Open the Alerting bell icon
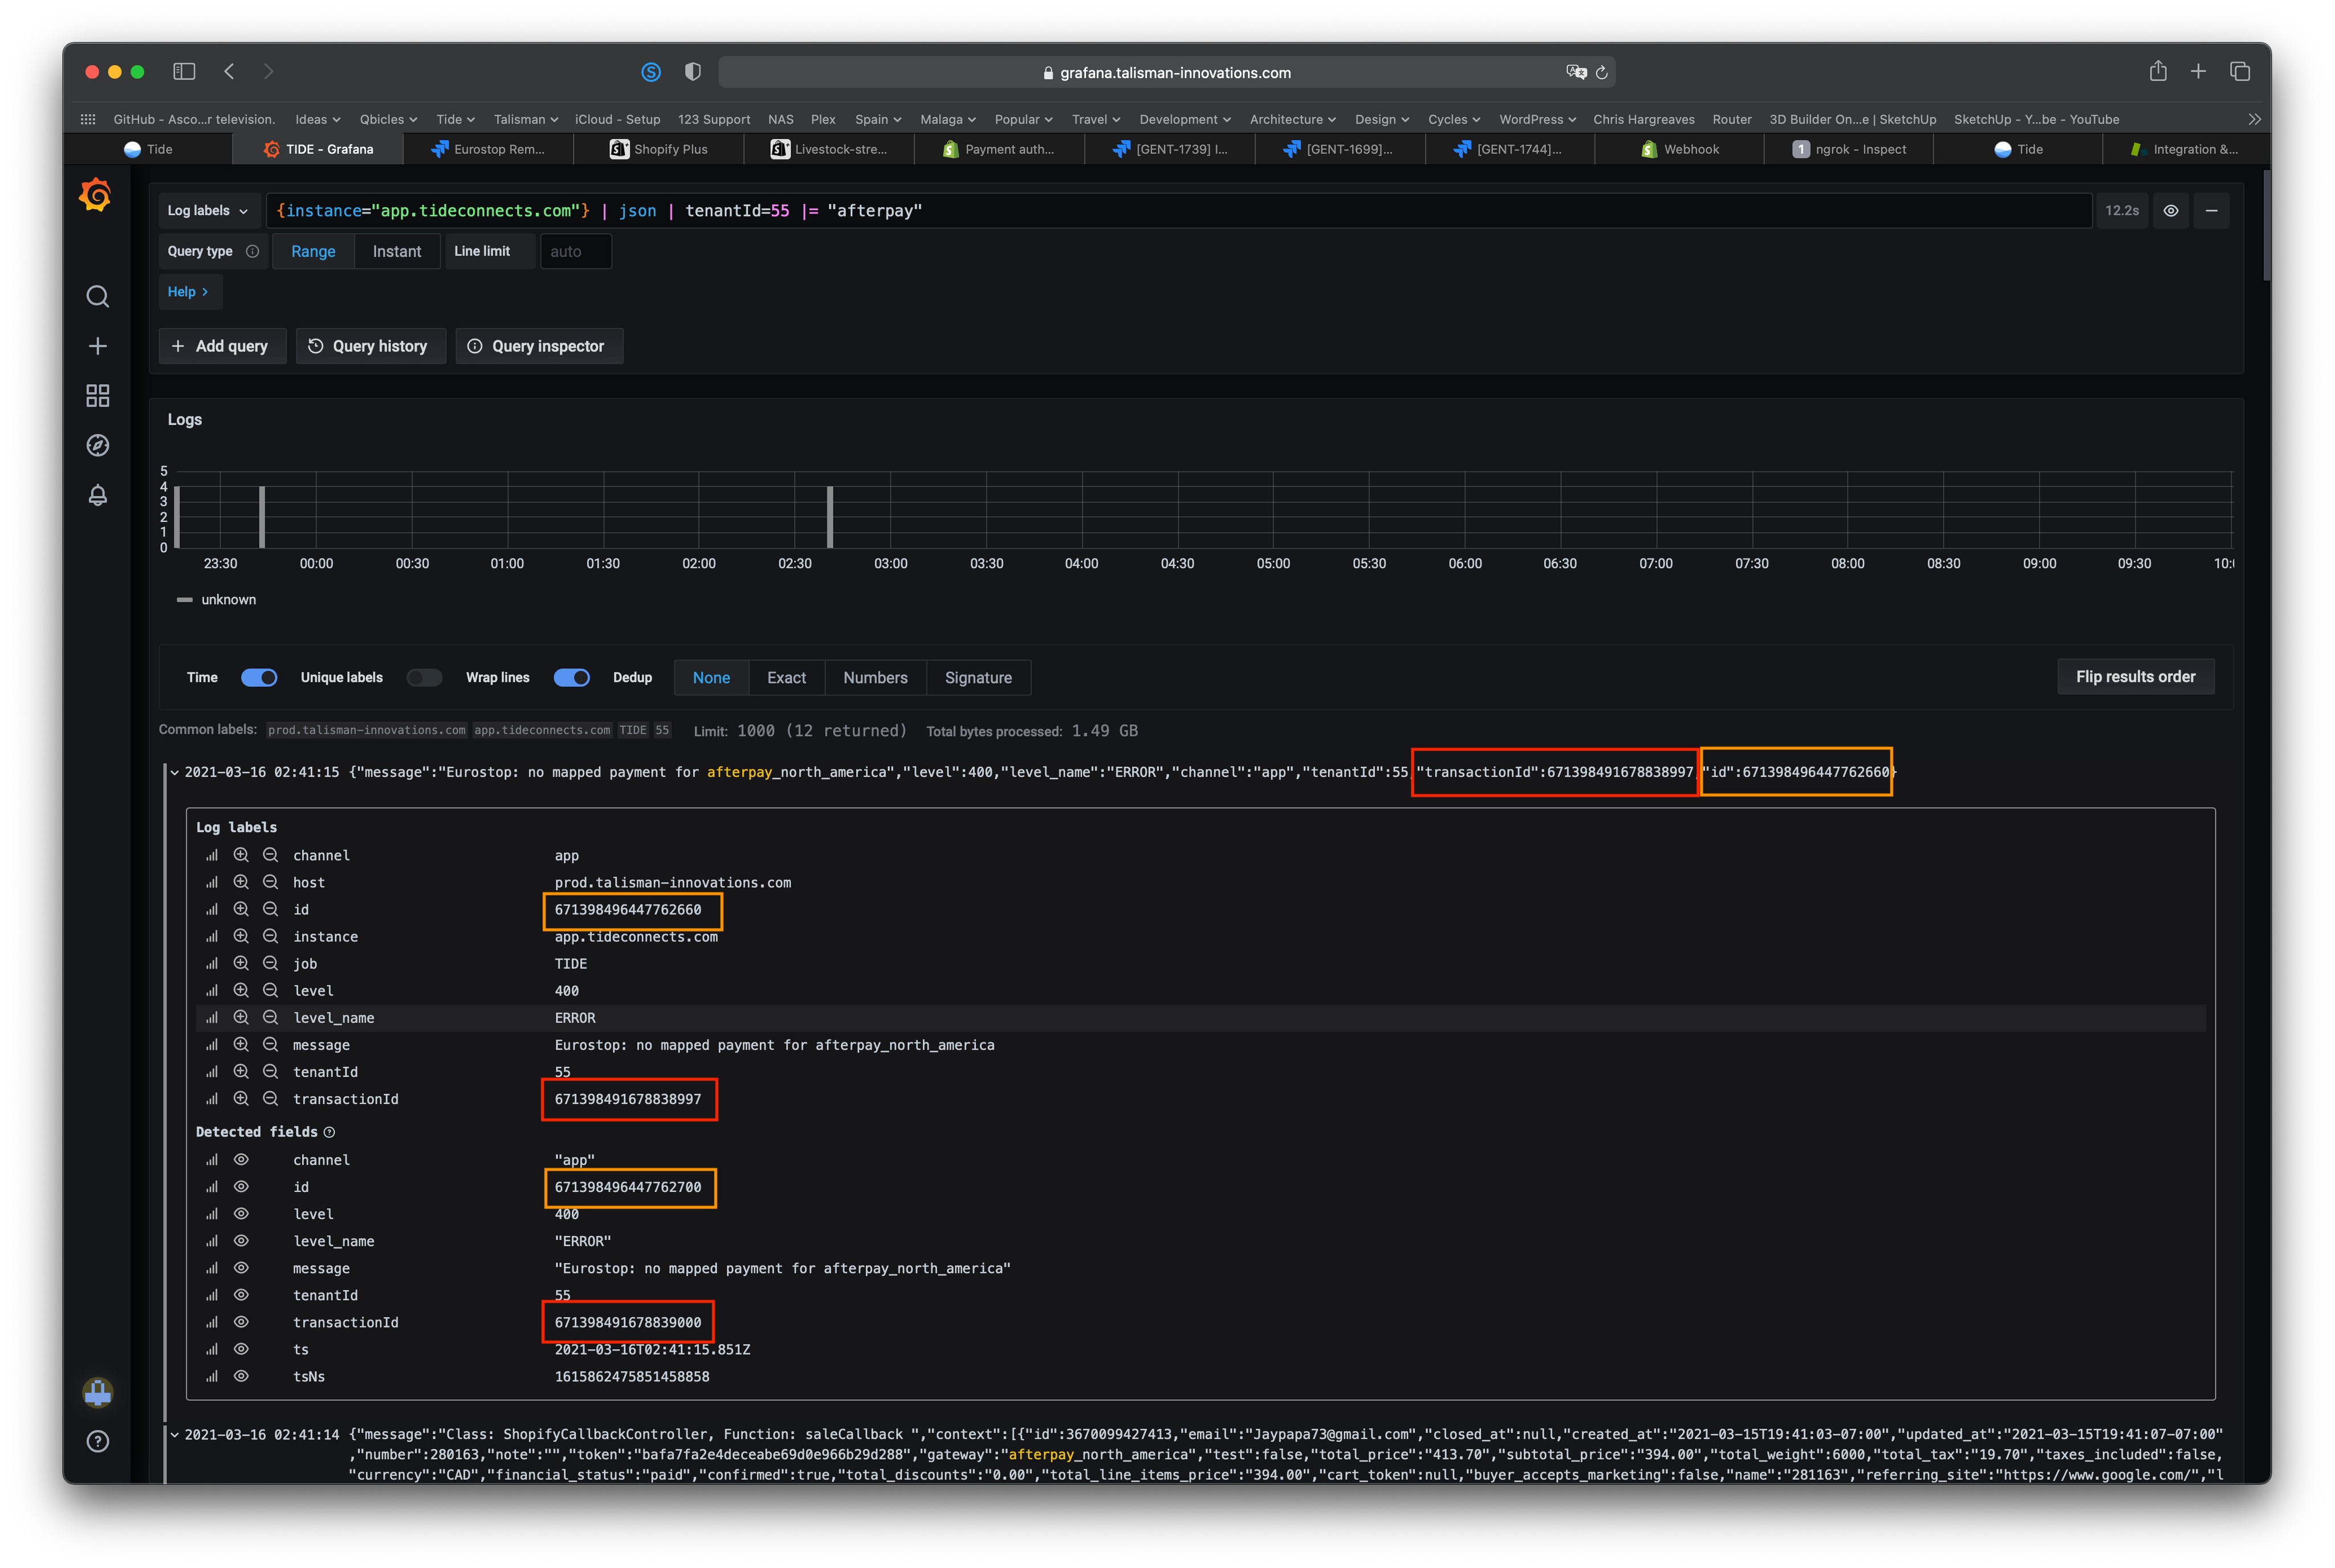 (97, 495)
